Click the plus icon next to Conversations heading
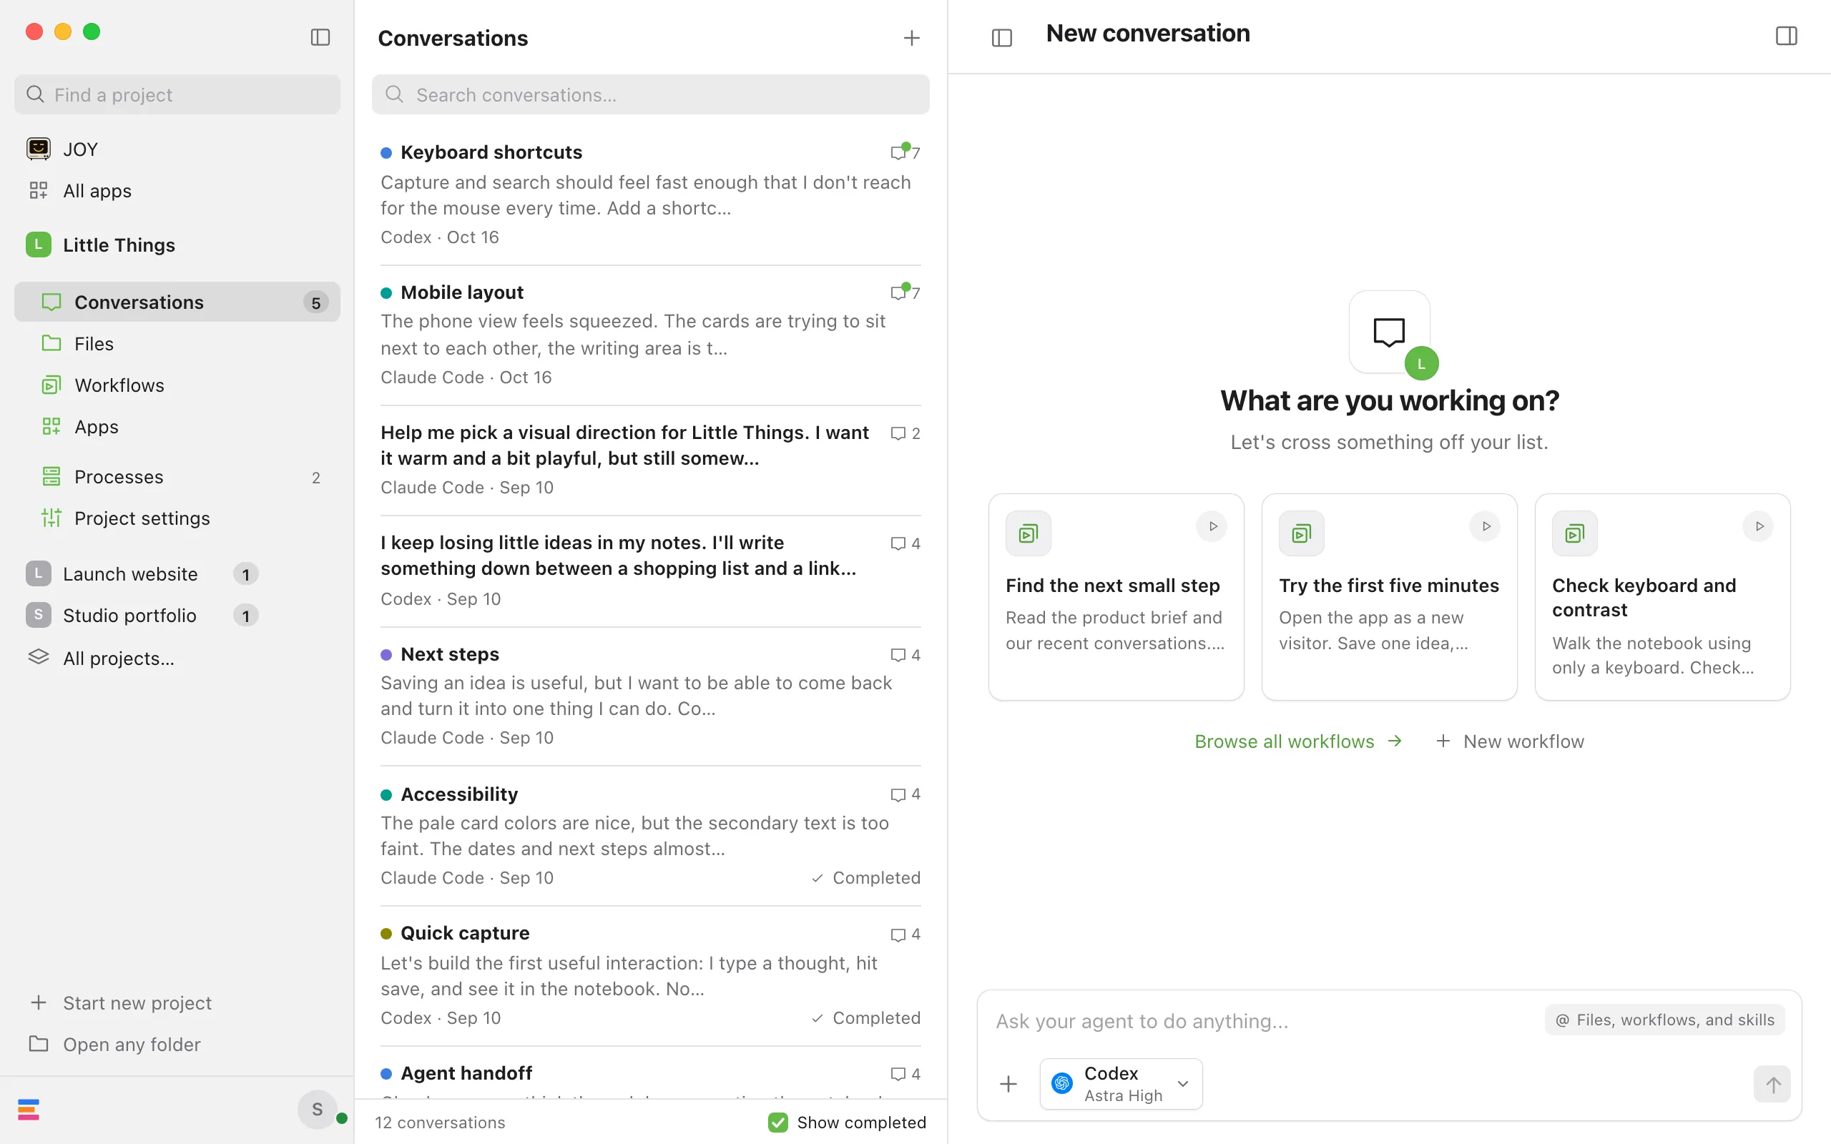This screenshot has width=1831, height=1144. [912, 38]
